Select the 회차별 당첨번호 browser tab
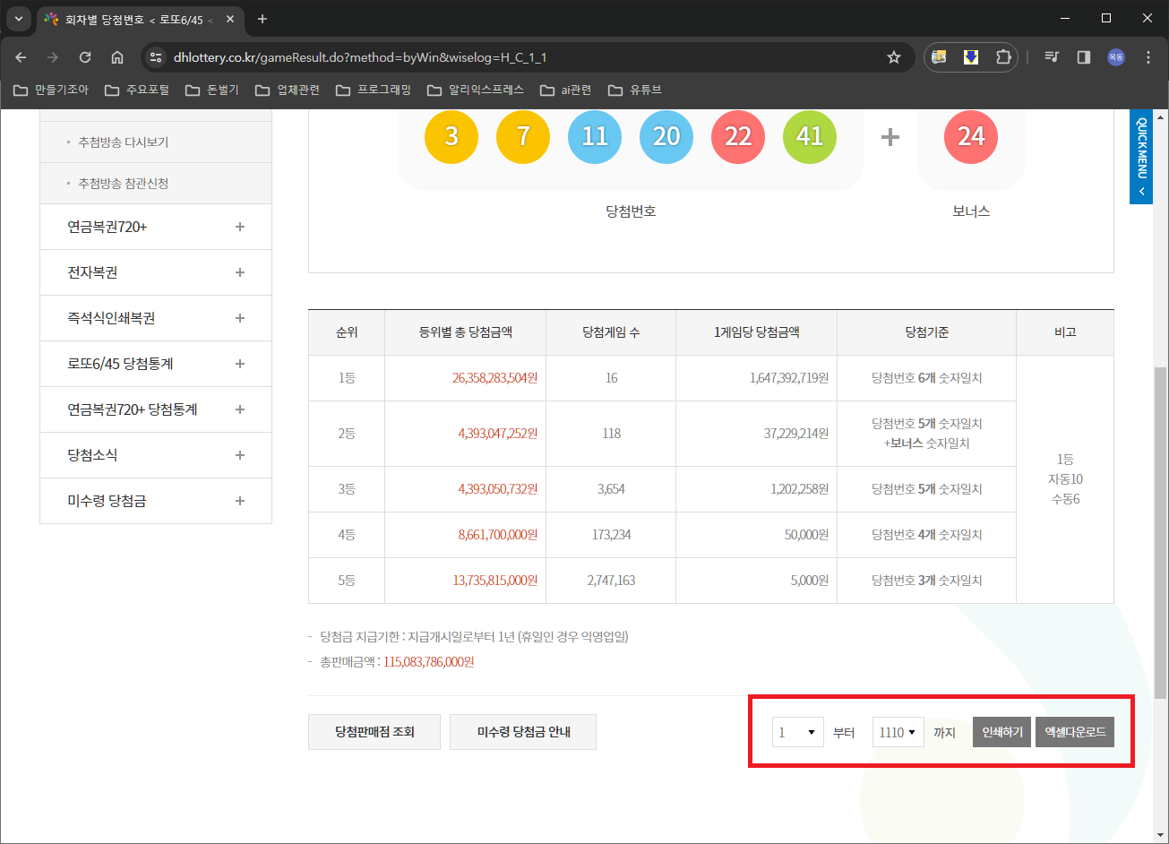The height and width of the screenshot is (844, 1169). (139, 19)
